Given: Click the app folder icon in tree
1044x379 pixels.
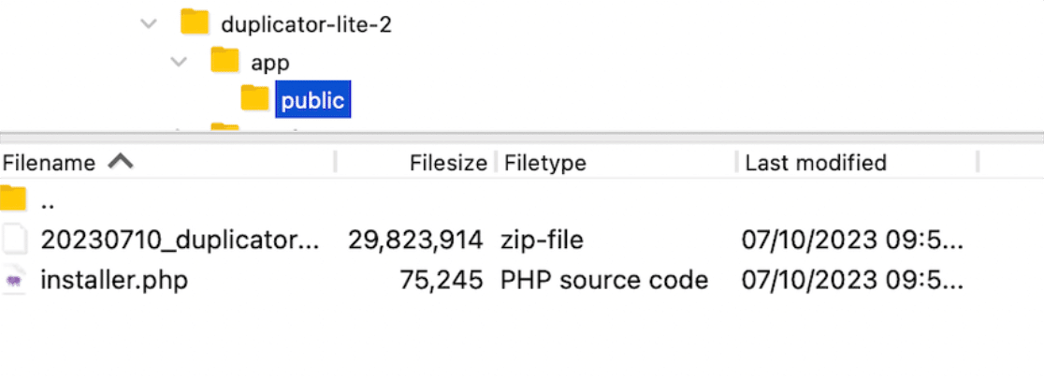Looking at the screenshot, I should [x=225, y=62].
